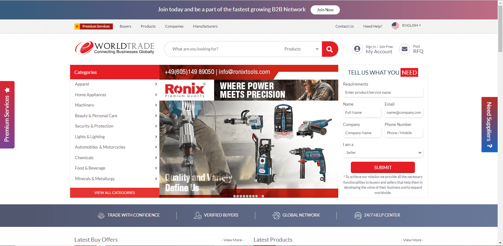The height and width of the screenshot is (246, 503).
Task: Click the Premium Services star icon in top nav
Action: point(77,26)
